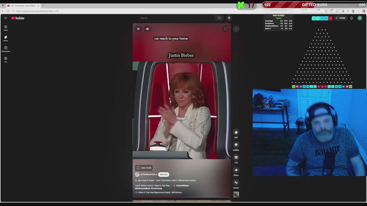Open the browser settings and more menu
The height and width of the screenshot is (206, 367).
point(358,11)
